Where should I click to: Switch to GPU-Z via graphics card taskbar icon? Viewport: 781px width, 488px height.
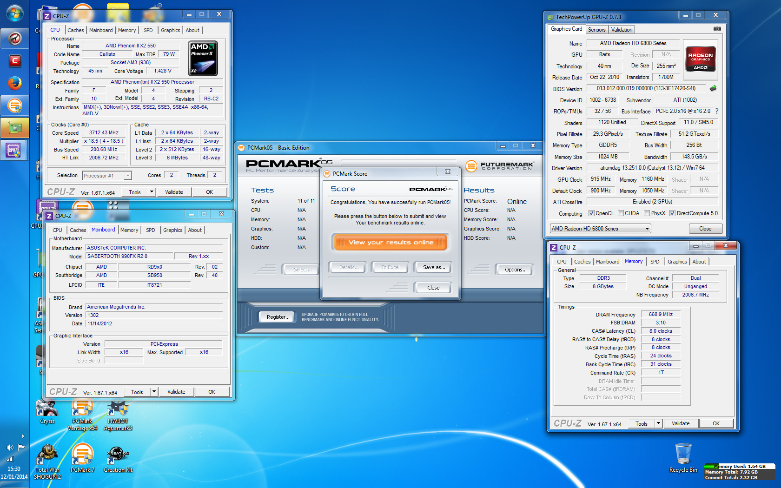pos(15,128)
